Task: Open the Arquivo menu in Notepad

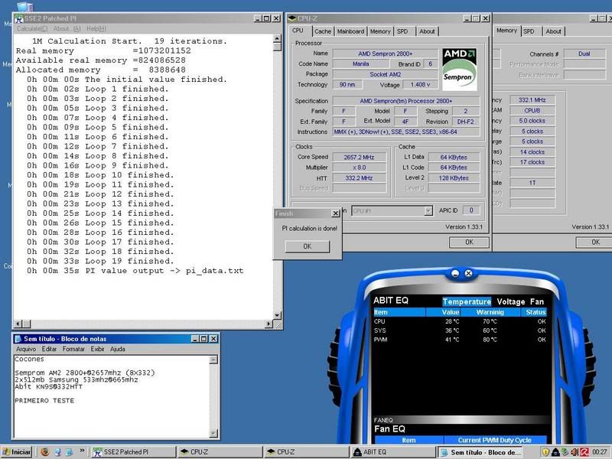Action: pos(26,349)
